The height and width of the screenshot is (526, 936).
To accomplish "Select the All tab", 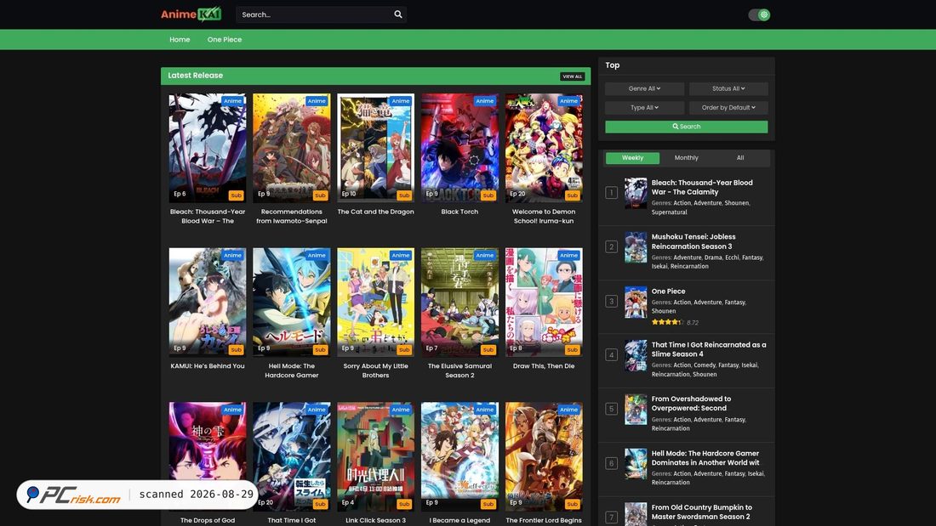I will point(740,158).
